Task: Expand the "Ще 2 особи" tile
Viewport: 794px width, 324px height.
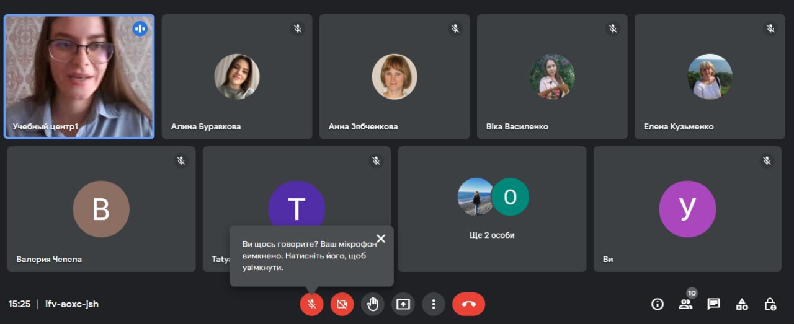Action: (x=492, y=209)
